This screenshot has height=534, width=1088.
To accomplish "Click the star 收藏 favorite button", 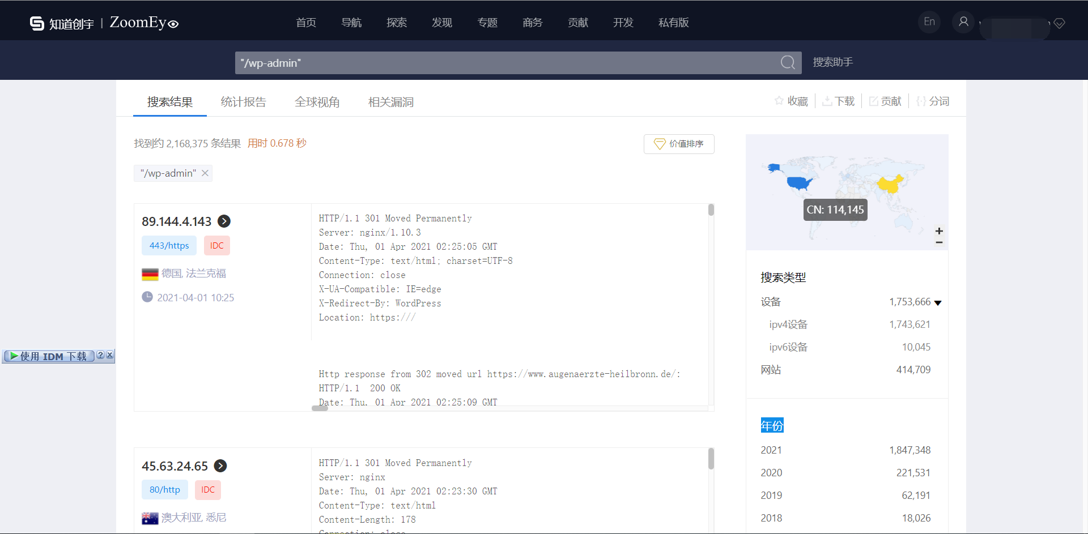I will [791, 101].
